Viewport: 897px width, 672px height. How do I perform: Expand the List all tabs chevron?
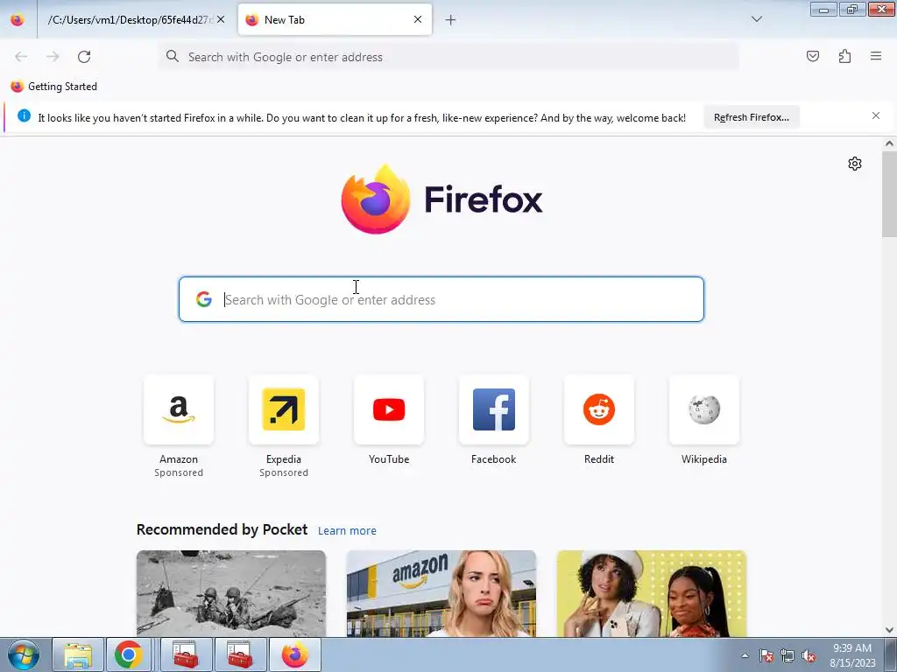click(756, 19)
